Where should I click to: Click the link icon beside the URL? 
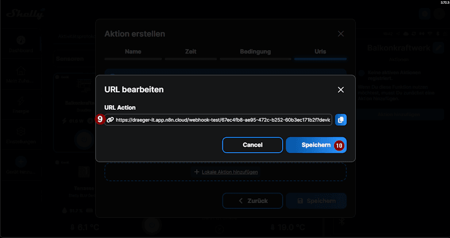(x=110, y=120)
